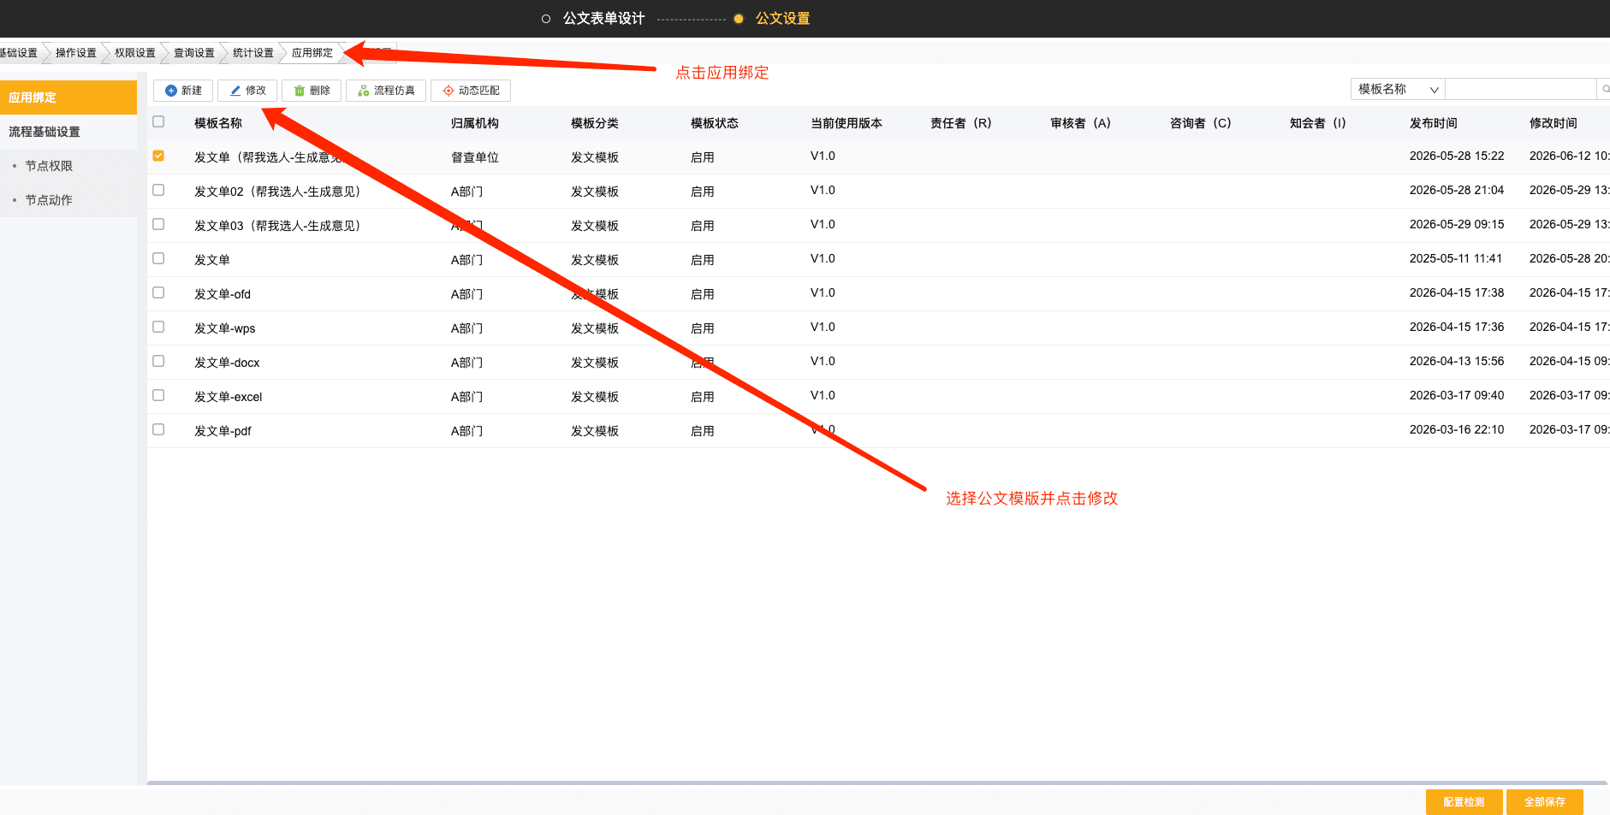Viewport: 1610px width, 815px height.
Task: Click publish time 2026-03-16 22:10
Action: point(1457,429)
